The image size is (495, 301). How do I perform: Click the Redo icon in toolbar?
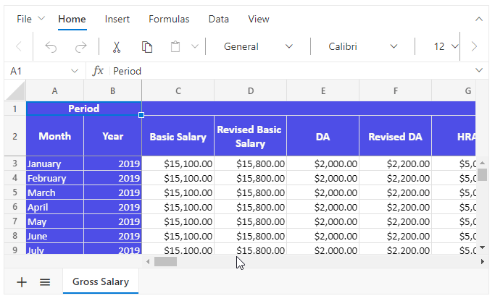tap(80, 47)
